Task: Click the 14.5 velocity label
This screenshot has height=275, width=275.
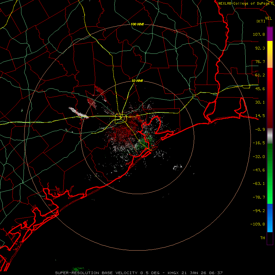Action: click(260, 116)
